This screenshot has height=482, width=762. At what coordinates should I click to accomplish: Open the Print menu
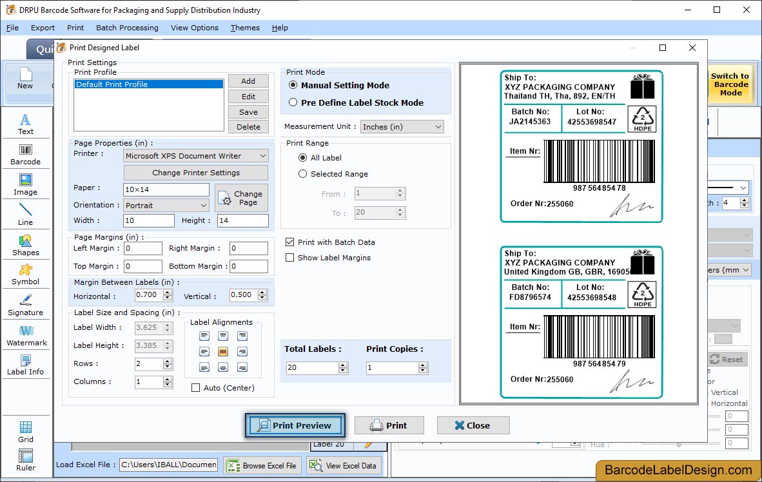point(75,28)
